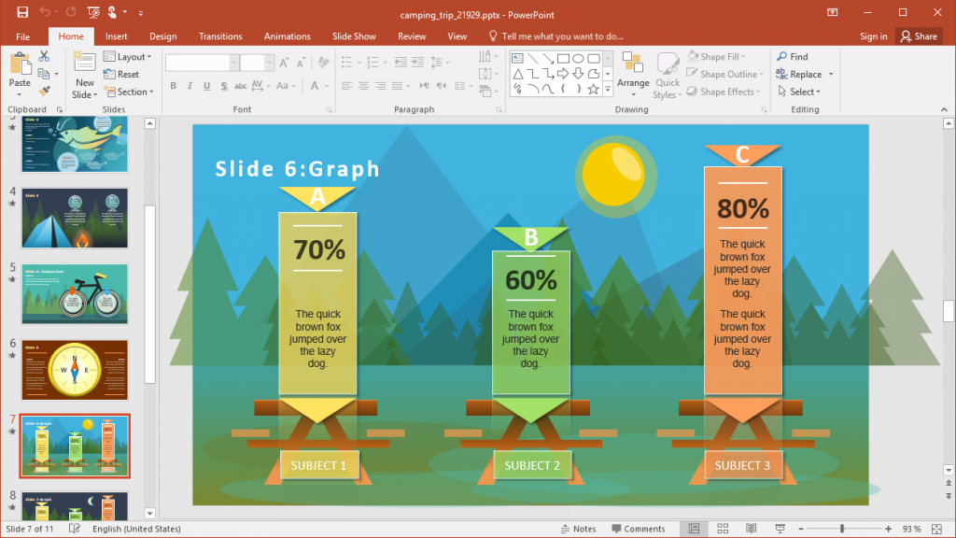Image resolution: width=956 pixels, height=538 pixels.
Task: Click the Strikethrough icon
Action: tap(222, 86)
